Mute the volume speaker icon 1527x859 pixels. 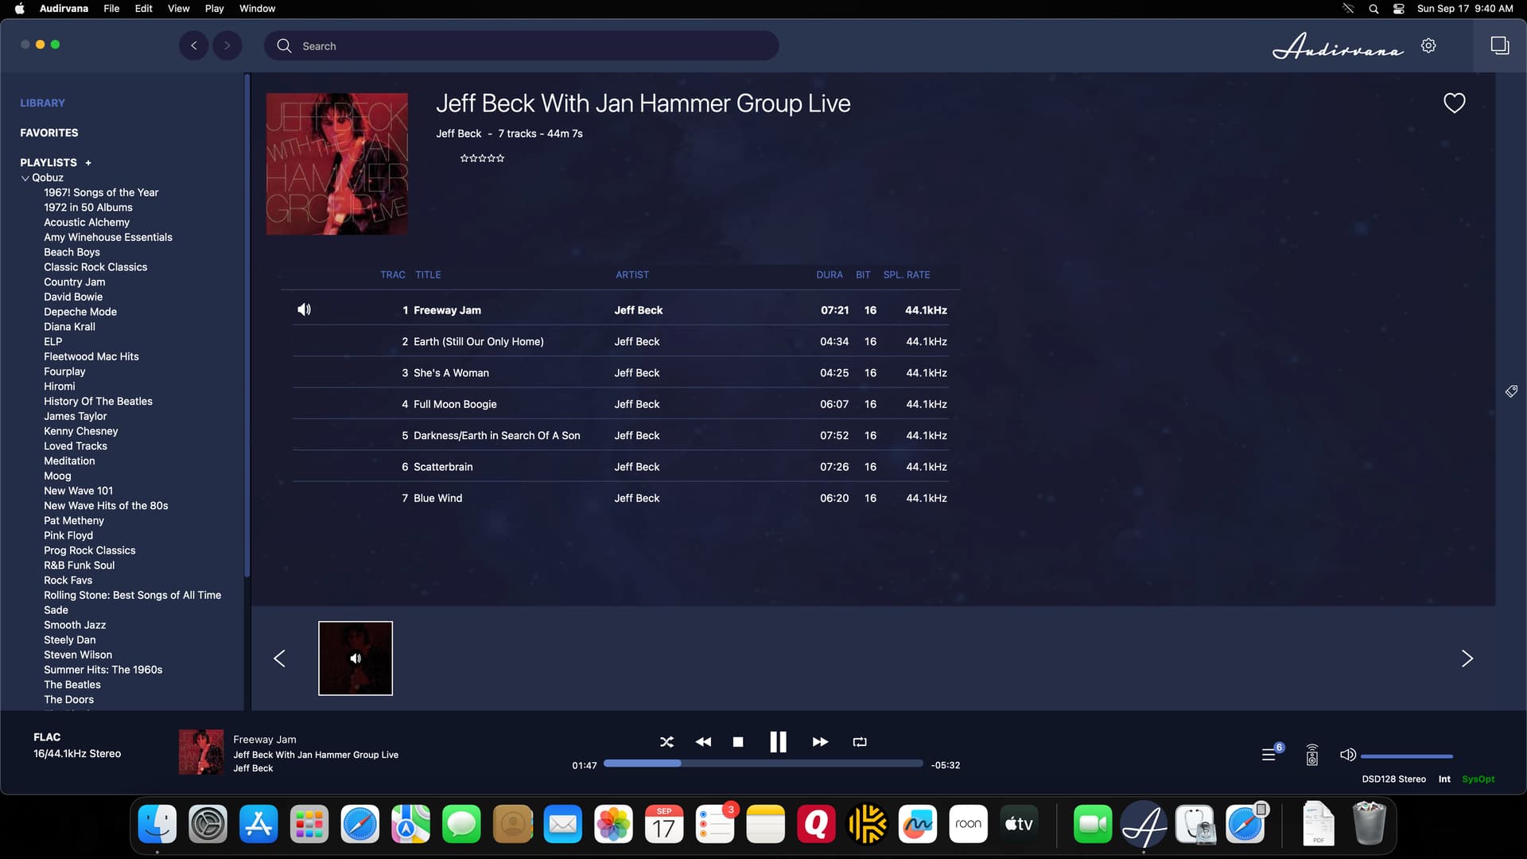(1347, 754)
